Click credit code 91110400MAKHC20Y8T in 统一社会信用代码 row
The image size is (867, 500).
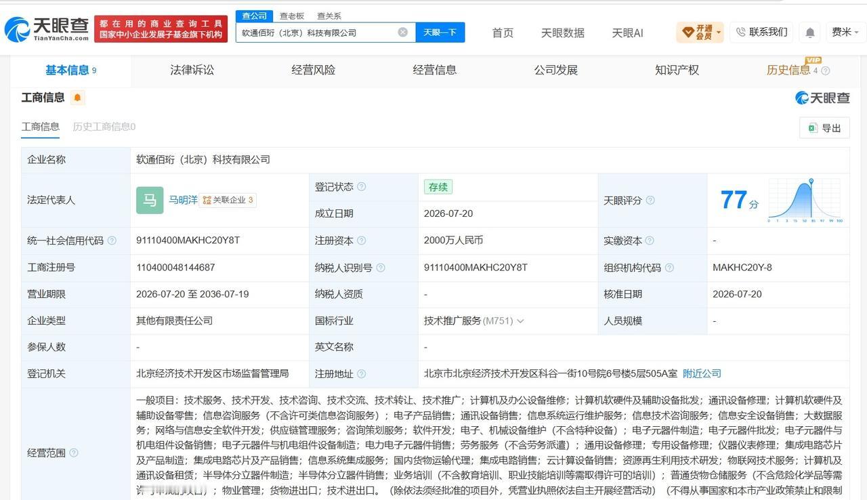click(188, 241)
